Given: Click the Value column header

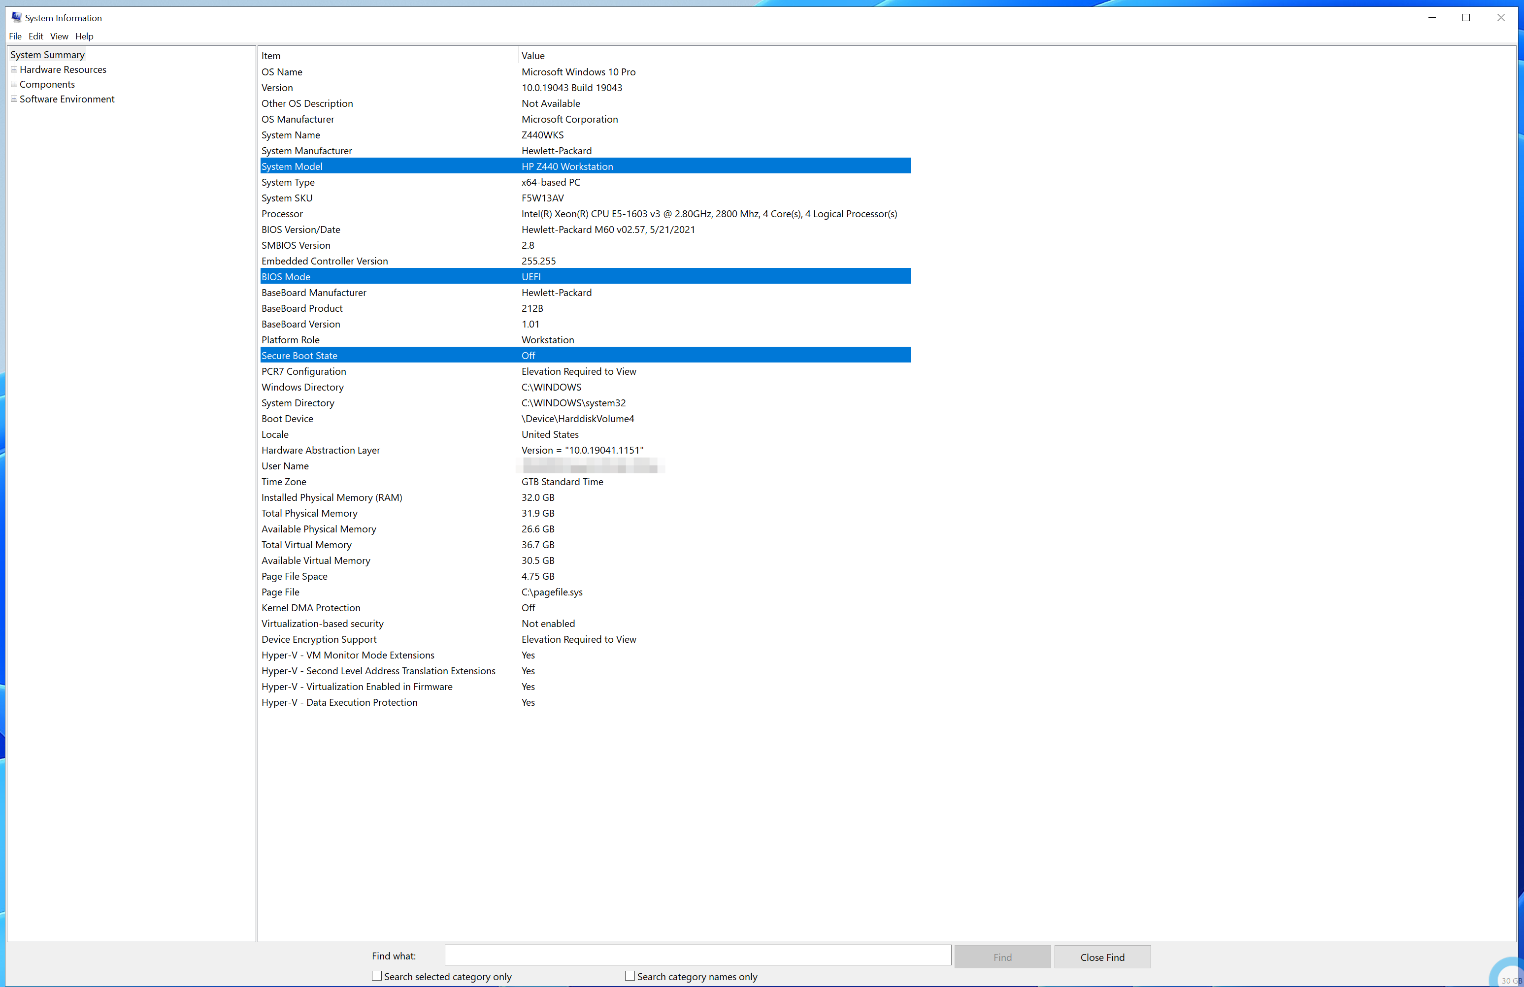Looking at the screenshot, I should pos(715,56).
